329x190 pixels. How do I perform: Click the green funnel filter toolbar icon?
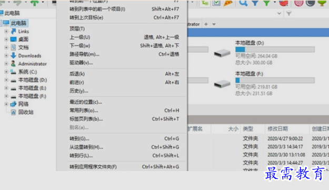[266, 3]
